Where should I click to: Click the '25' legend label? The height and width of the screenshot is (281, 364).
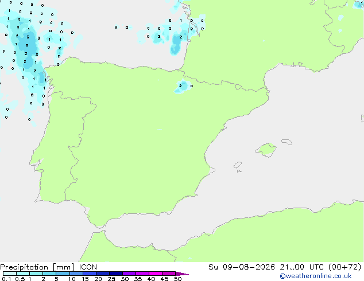point(111,279)
